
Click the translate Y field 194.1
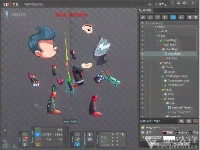coord(58,134)
